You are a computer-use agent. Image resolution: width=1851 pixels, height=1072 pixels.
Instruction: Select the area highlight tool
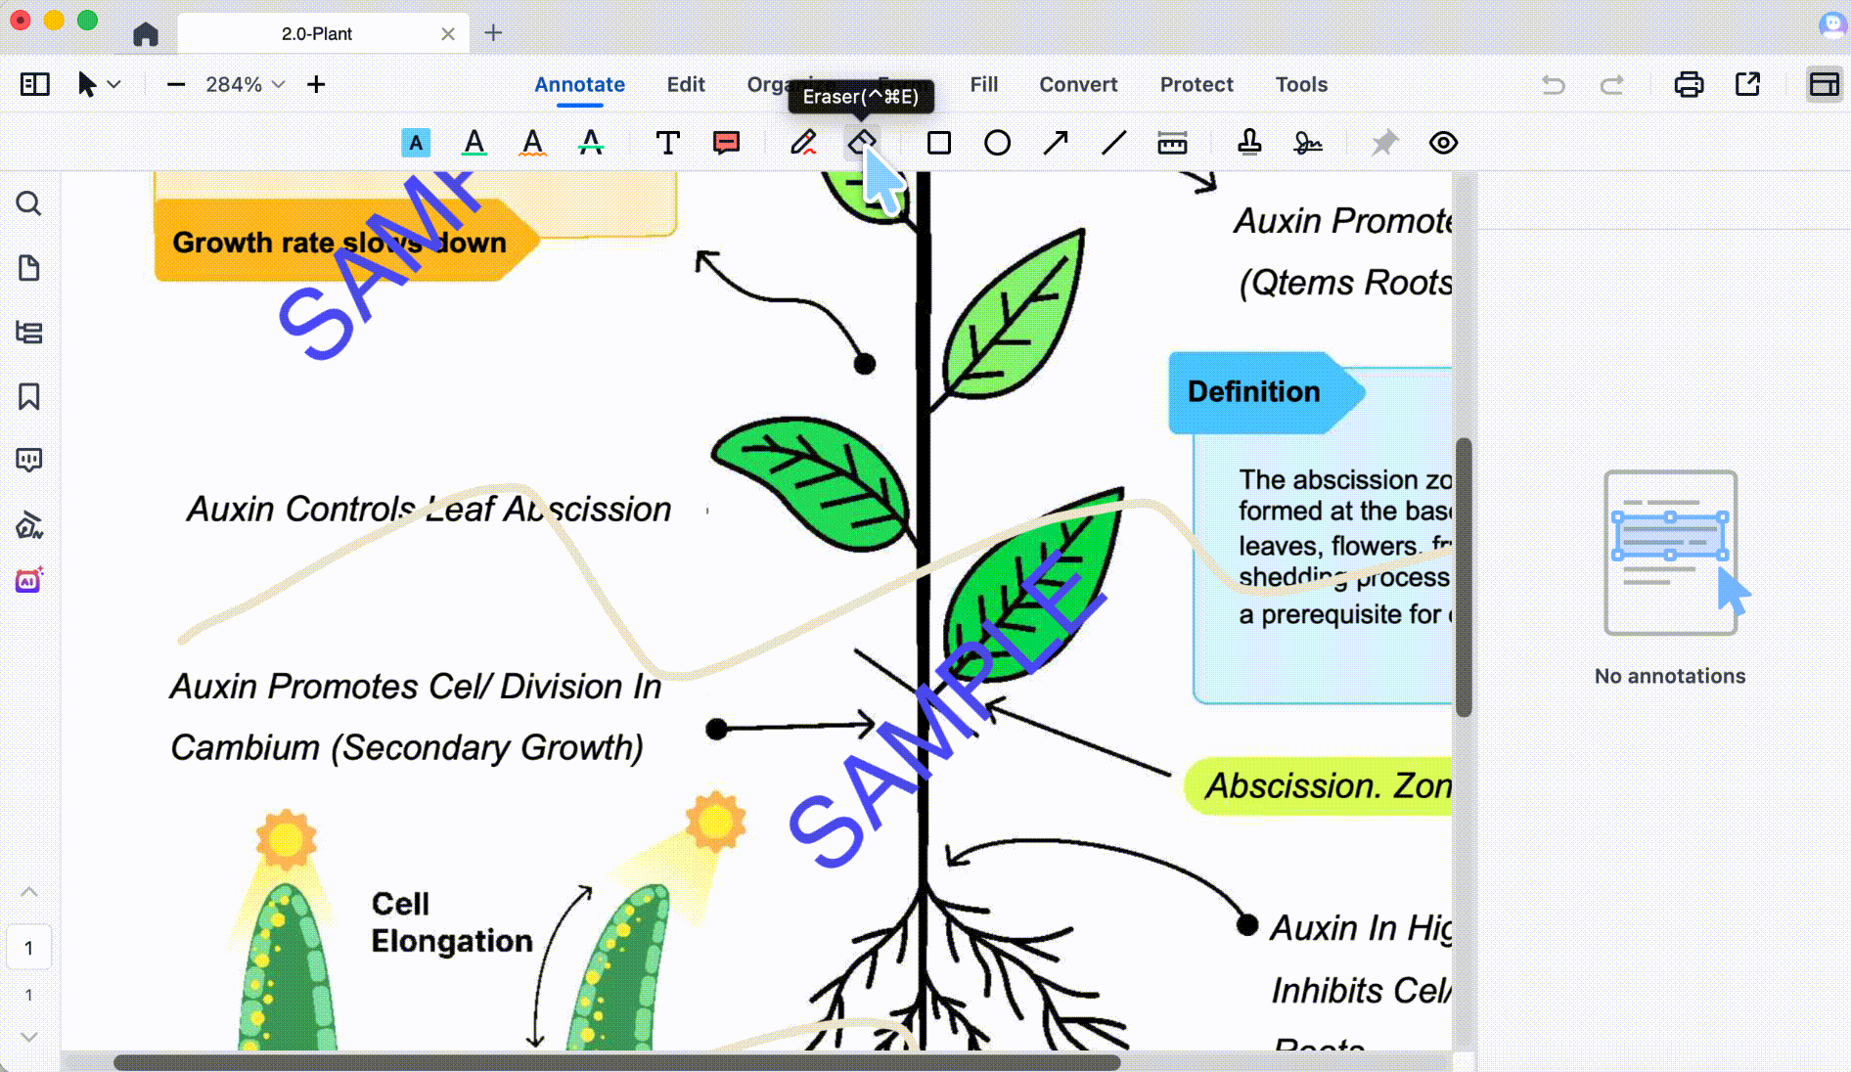pyautogui.click(x=416, y=143)
